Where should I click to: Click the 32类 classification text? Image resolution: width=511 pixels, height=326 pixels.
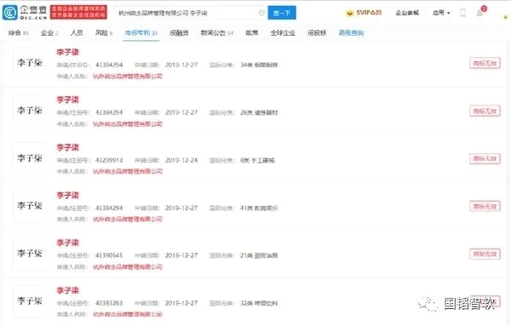point(259,303)
